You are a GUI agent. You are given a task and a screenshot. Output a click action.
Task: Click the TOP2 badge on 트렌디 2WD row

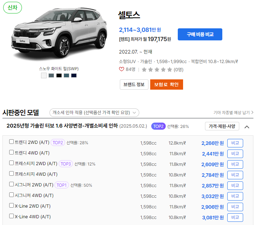point(58,142)
